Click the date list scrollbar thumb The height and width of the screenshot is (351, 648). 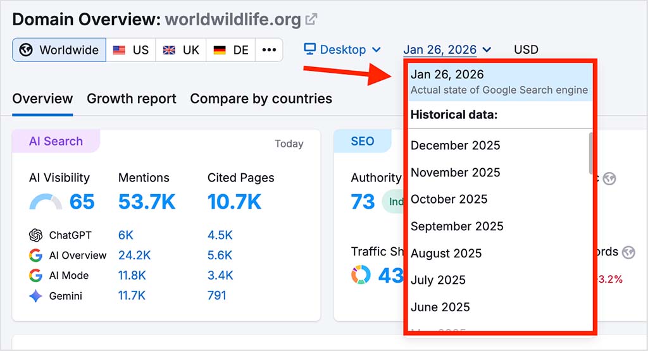coord(590,153)
